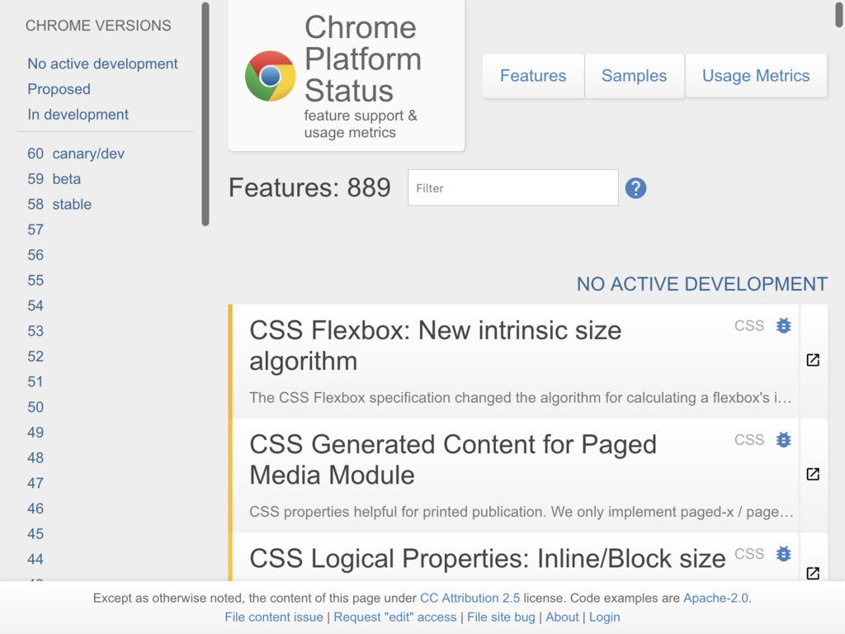845x634 pixels.
Task: Go to the Usage Metrics tab
Action: (x=756, y=76)
